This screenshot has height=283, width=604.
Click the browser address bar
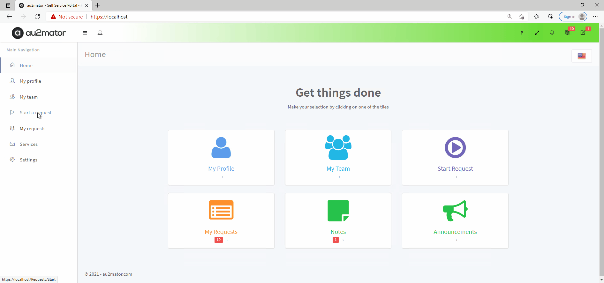pyautogui.click(x=287, y=17)
